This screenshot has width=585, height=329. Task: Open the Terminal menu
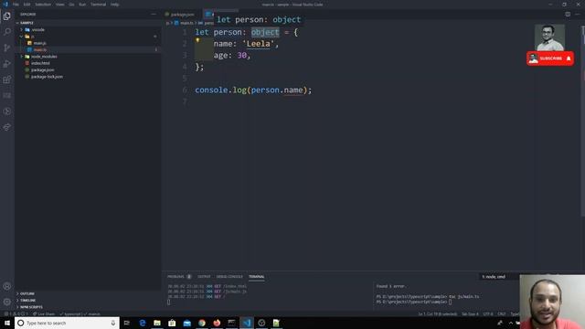[x=98, y=5]
